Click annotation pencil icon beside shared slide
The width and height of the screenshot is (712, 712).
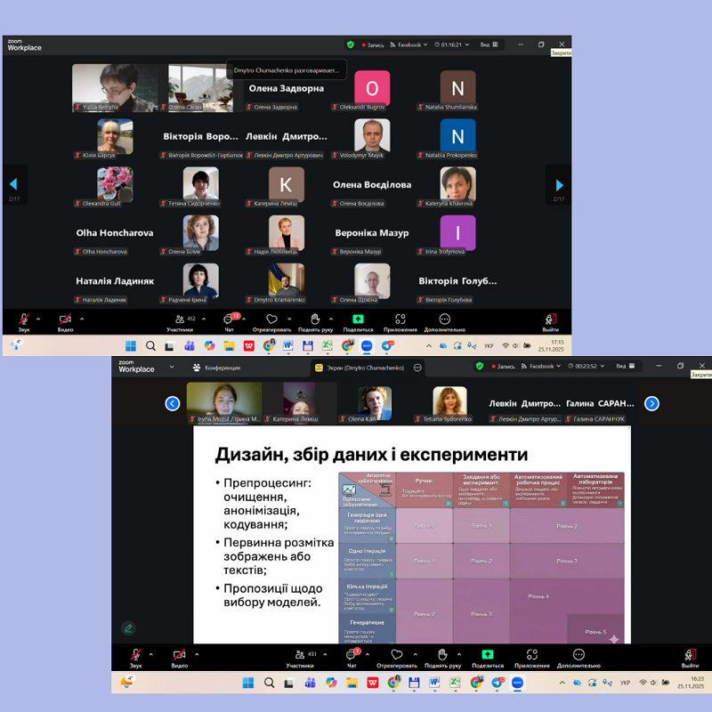point(128,628)
